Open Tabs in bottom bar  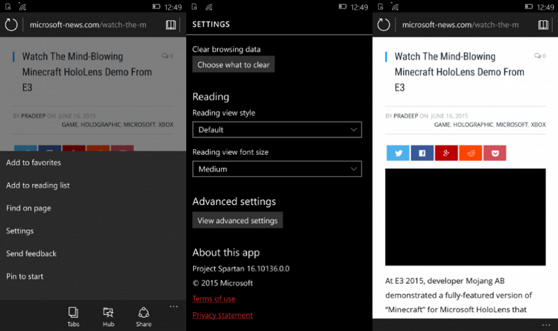73,316
